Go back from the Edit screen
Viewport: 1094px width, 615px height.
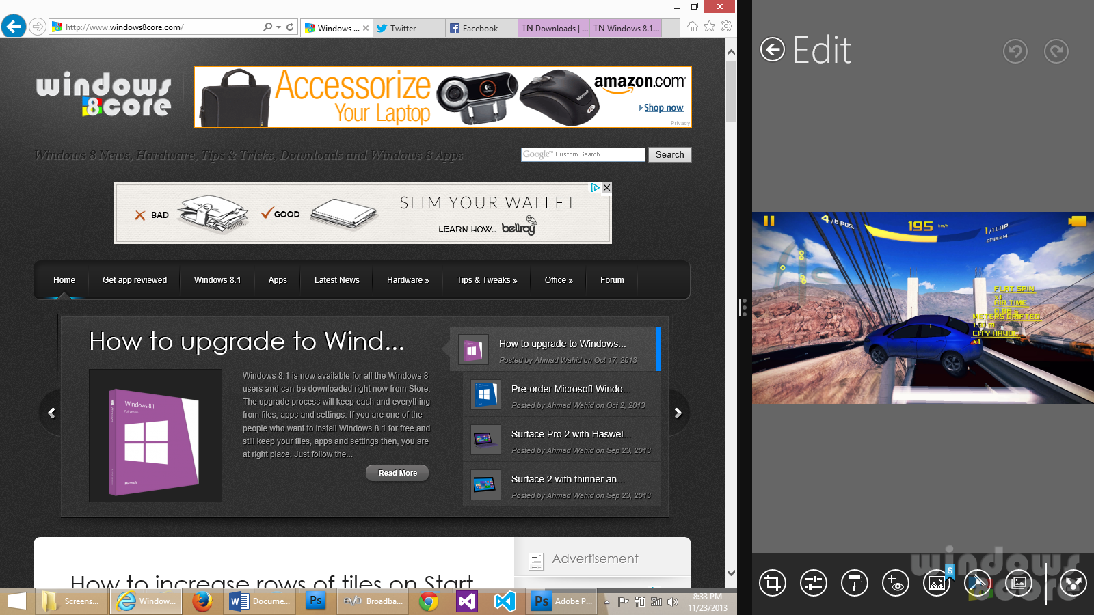tap(773, 49)
